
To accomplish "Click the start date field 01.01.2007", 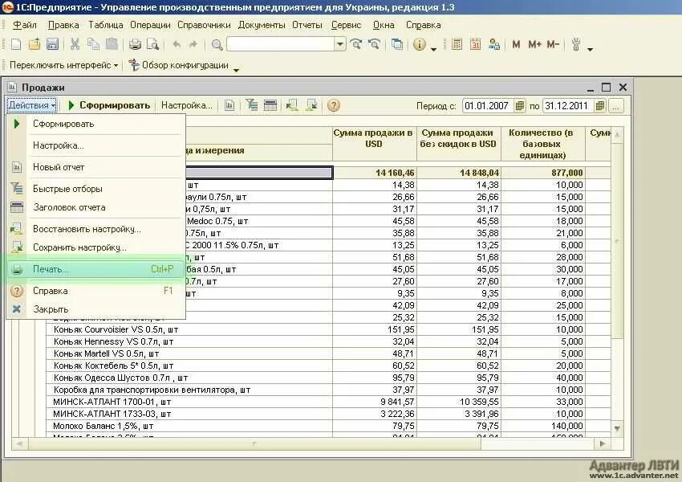I will coord(489,106).
